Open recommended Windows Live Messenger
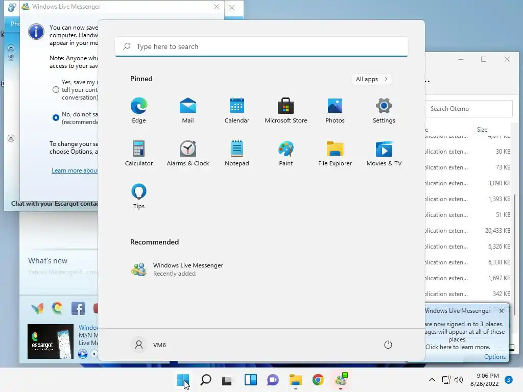The image size is (523, 392). tap(177, 269)
